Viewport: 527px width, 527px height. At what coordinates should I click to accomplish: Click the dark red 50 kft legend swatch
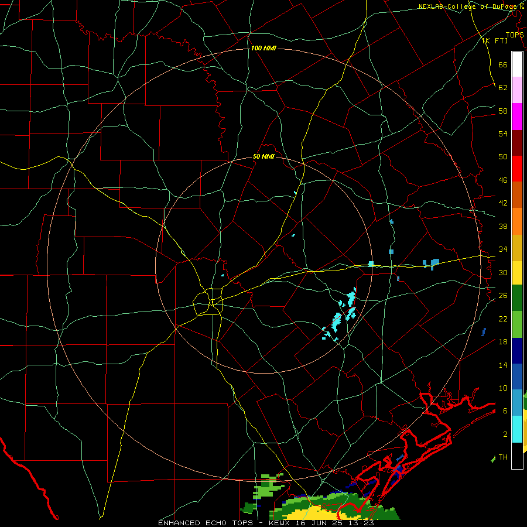coord(517,143)
